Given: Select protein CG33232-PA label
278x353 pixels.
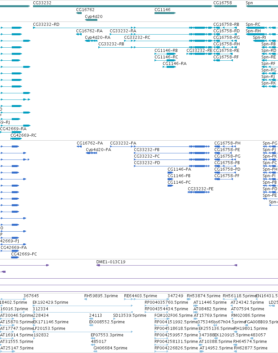Looking at the screenshot, I should pos(123,143).
